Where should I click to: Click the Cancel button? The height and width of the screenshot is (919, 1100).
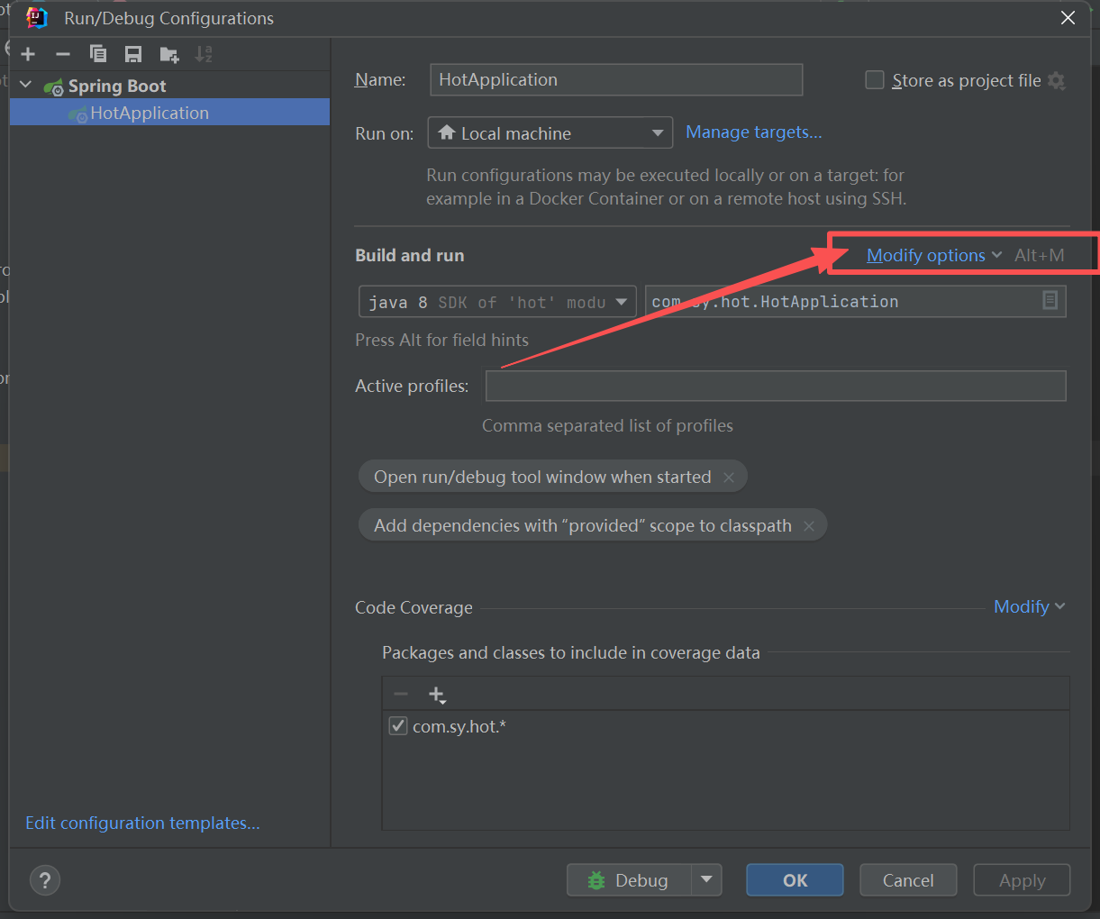pyautogui.click(x=908, y=880)
